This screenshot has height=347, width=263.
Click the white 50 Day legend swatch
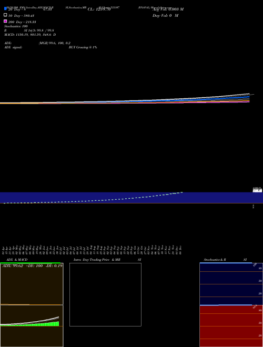[5, 15]
